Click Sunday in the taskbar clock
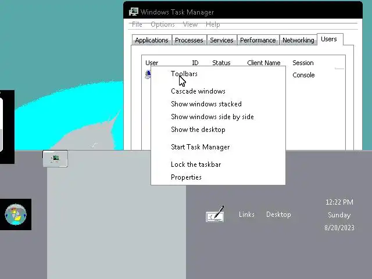 click(x=339, y=215)
